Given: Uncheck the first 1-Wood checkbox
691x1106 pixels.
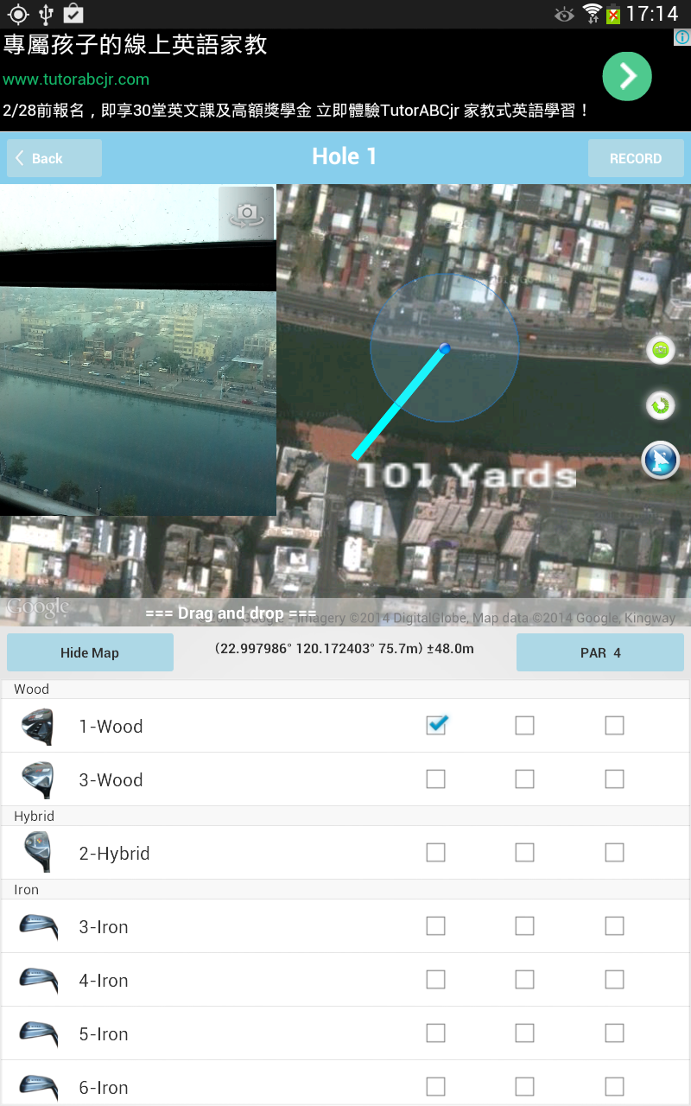Looking at the screenshot, I should click(436, 725).
